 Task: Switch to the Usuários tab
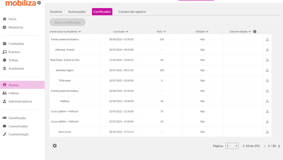(56, 12)
